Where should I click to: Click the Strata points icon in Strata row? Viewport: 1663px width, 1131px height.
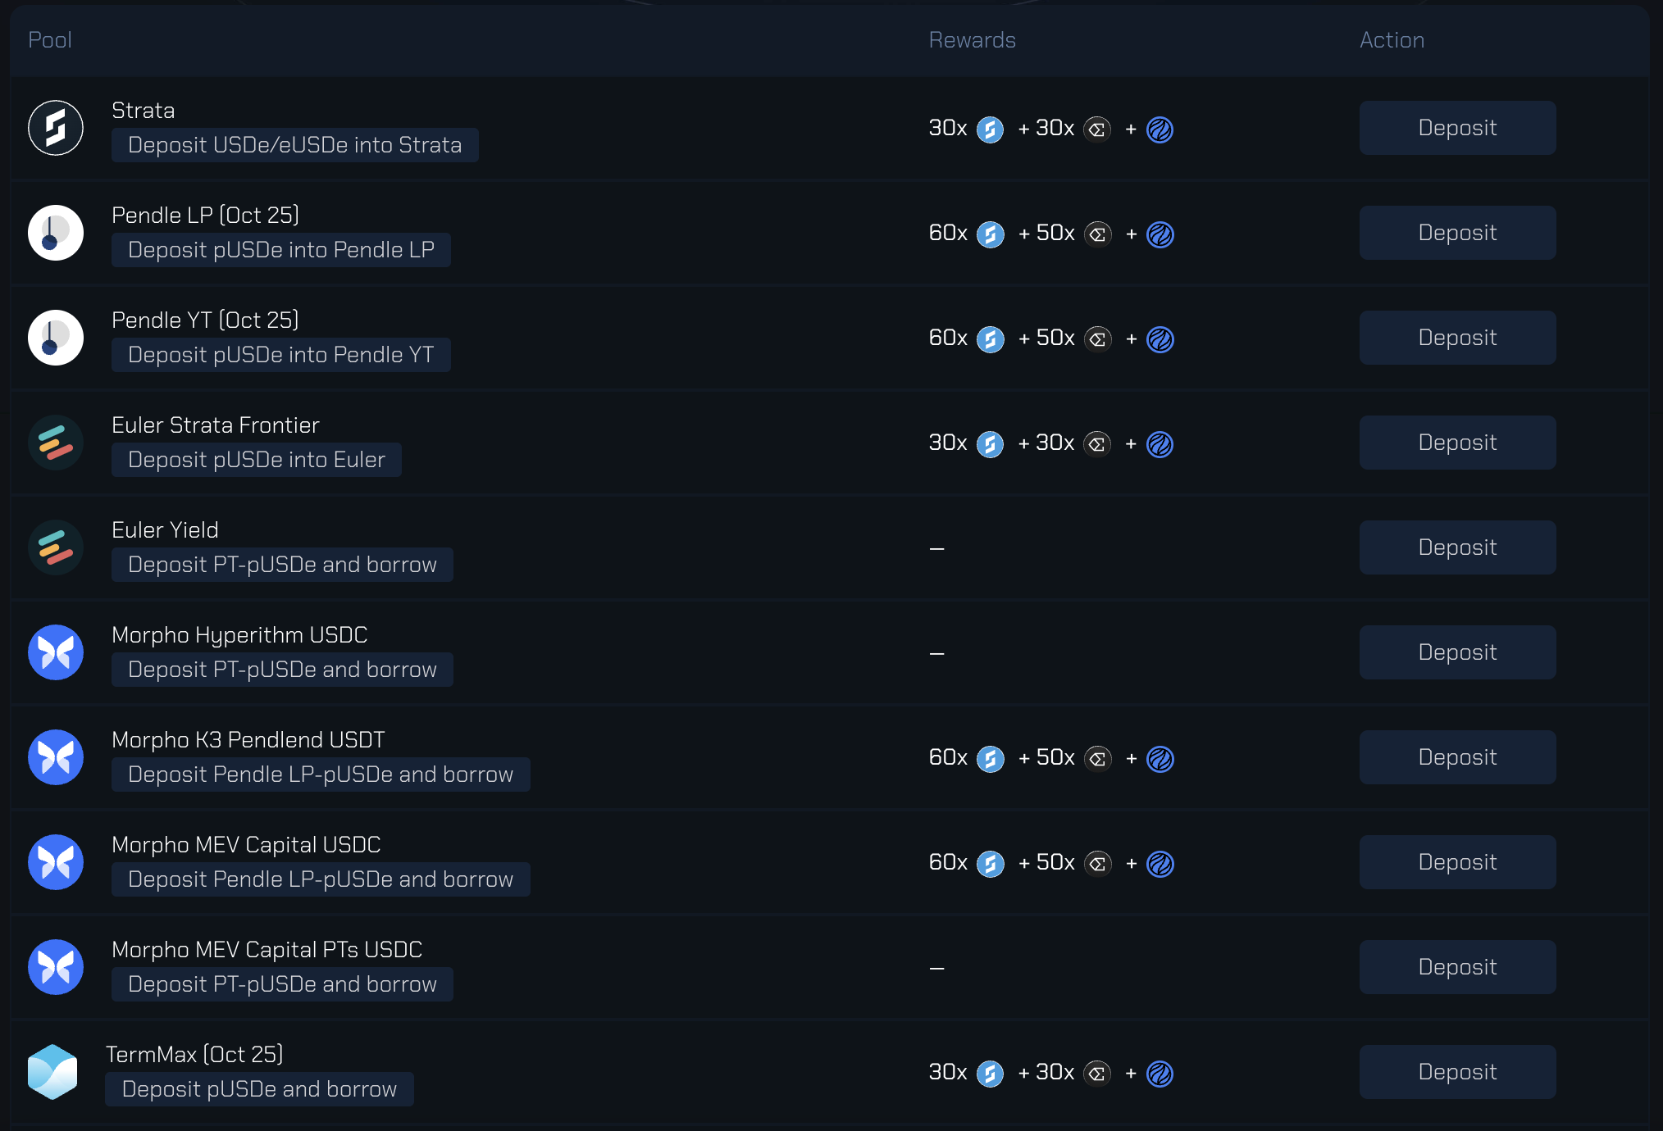click(x=990, y=129)
